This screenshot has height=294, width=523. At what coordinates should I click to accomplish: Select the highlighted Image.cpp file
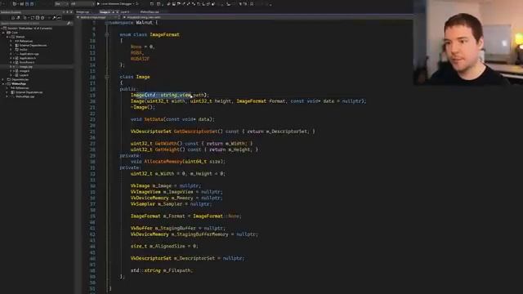(26, 67)
